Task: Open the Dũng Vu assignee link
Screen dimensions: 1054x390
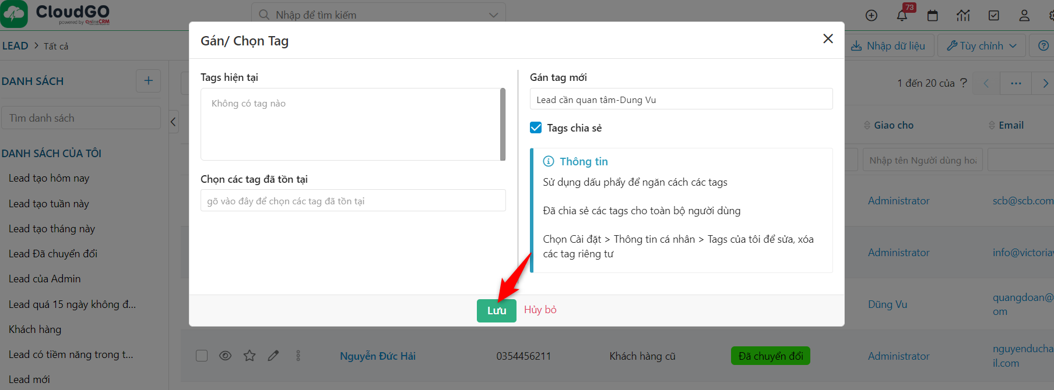Action: click(887, 304)
